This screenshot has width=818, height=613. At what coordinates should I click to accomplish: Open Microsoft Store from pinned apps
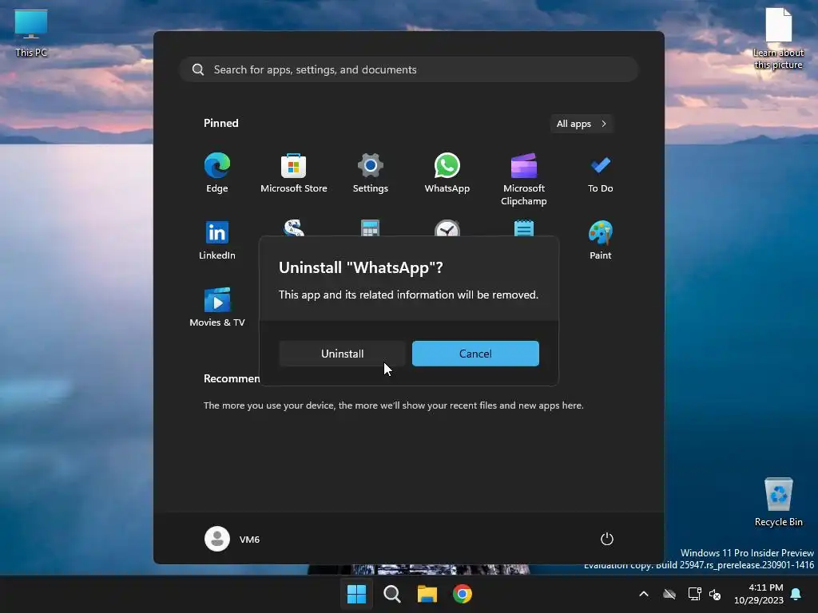click(294, 173)
